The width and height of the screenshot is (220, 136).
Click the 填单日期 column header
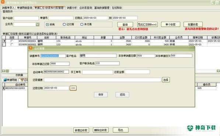pyautogui.click(x=198, y=37)
